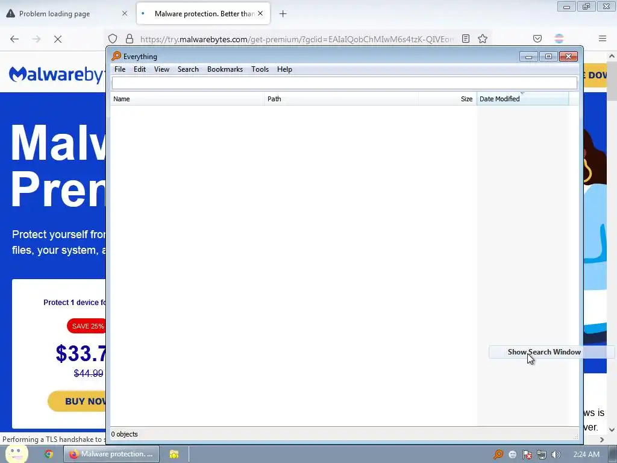Sort results by Size column header
The width and height of the screenshot is (617, 463).
448,99
